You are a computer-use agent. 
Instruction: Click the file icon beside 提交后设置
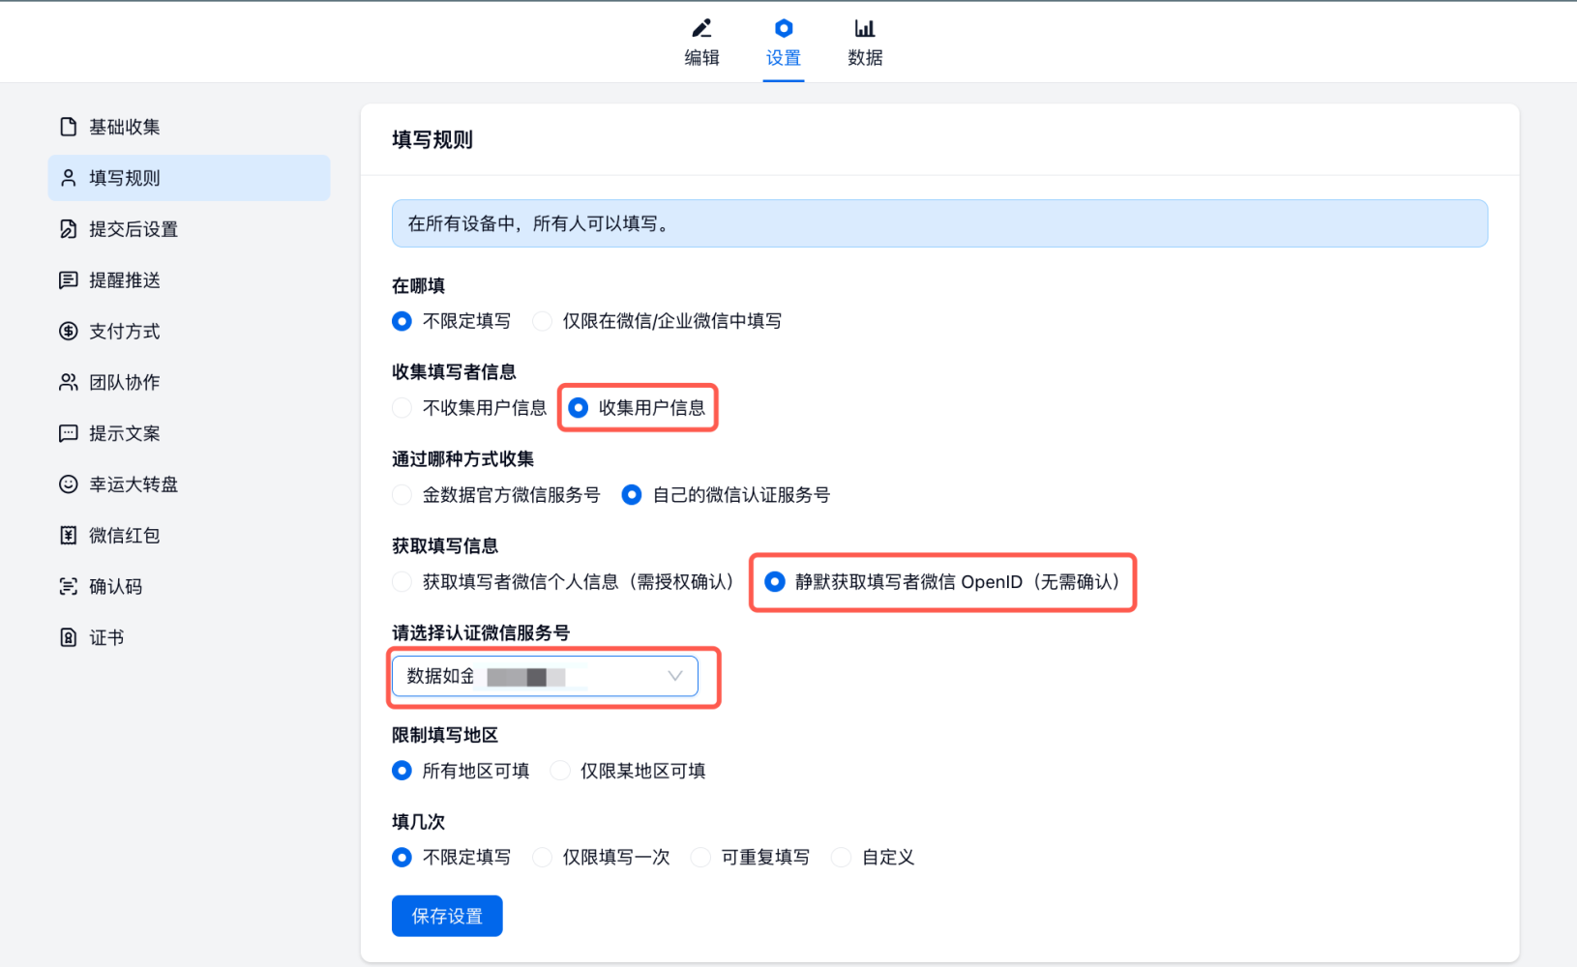pos(69,229)
